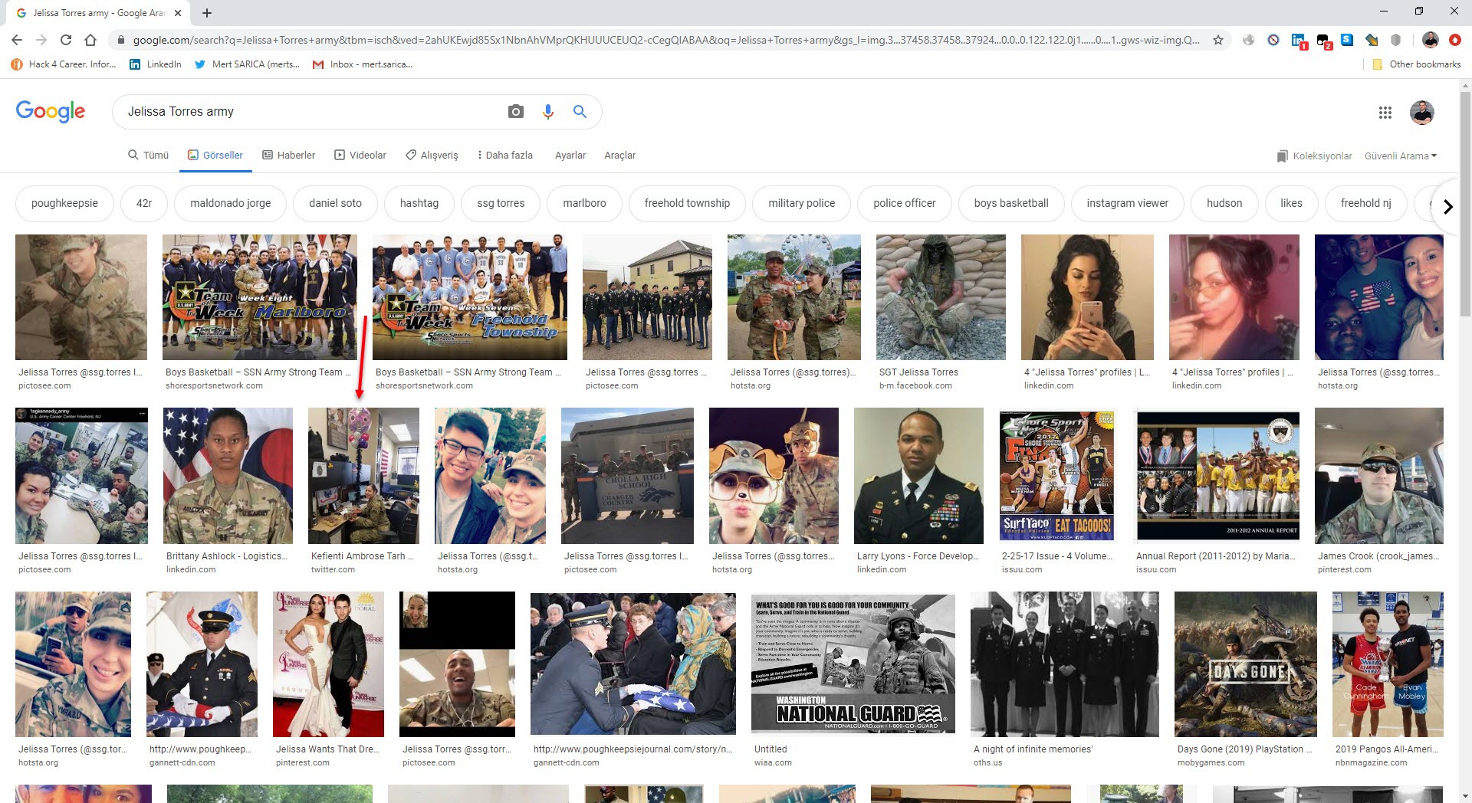Click the blue search magnifier button
Screen dimensions: 1472x803
click(x=580, y=112)
